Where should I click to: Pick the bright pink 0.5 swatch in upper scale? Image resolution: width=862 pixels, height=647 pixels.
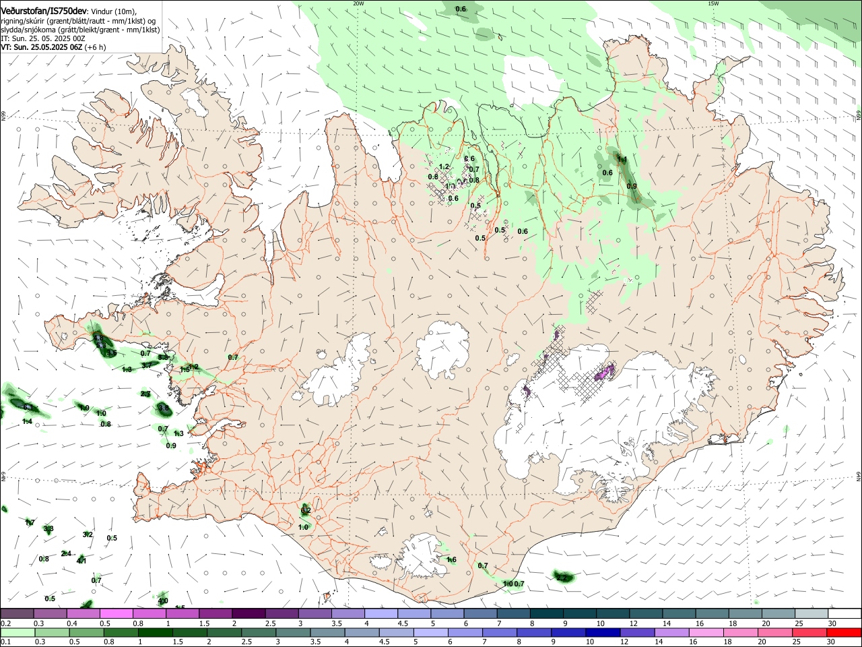116,613
